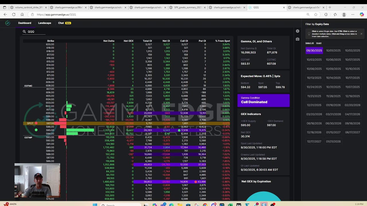Sort by the Call OI column header

pos(184,41)
